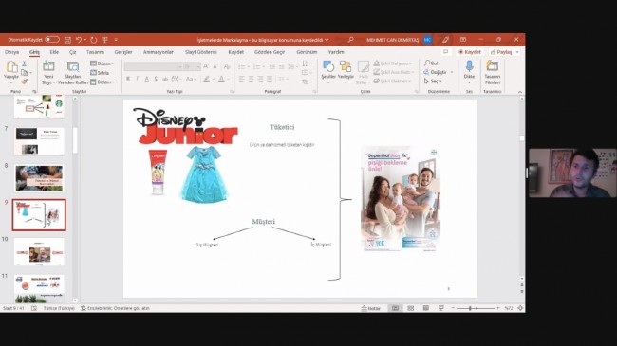Screen dimensions: 617x346
Task: Click the search magnifier in title bar
Action: [350, 40]
